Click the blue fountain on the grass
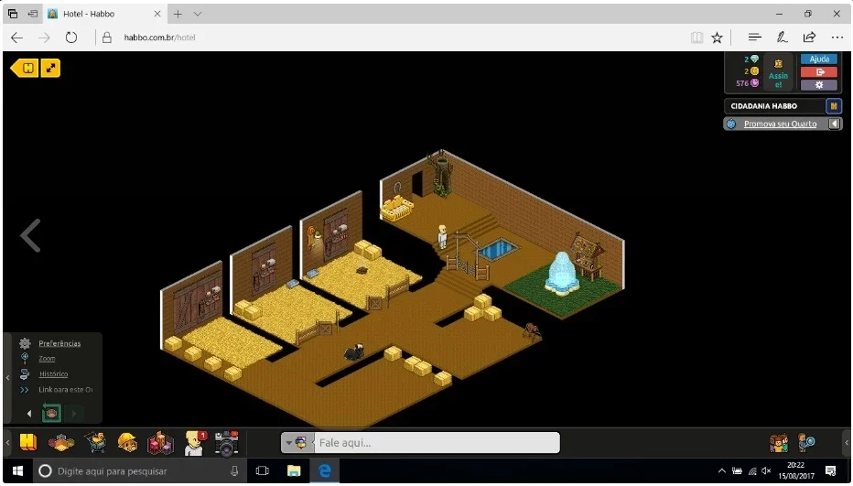The height and width of the screenshot is (486, 853). tap(560, 273)
